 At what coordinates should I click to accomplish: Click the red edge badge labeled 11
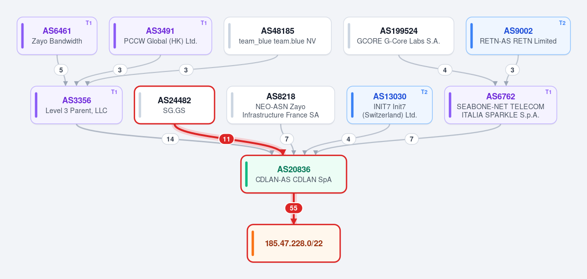(226, 139)
